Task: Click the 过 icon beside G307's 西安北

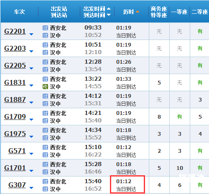Action: tap(45, 182)
